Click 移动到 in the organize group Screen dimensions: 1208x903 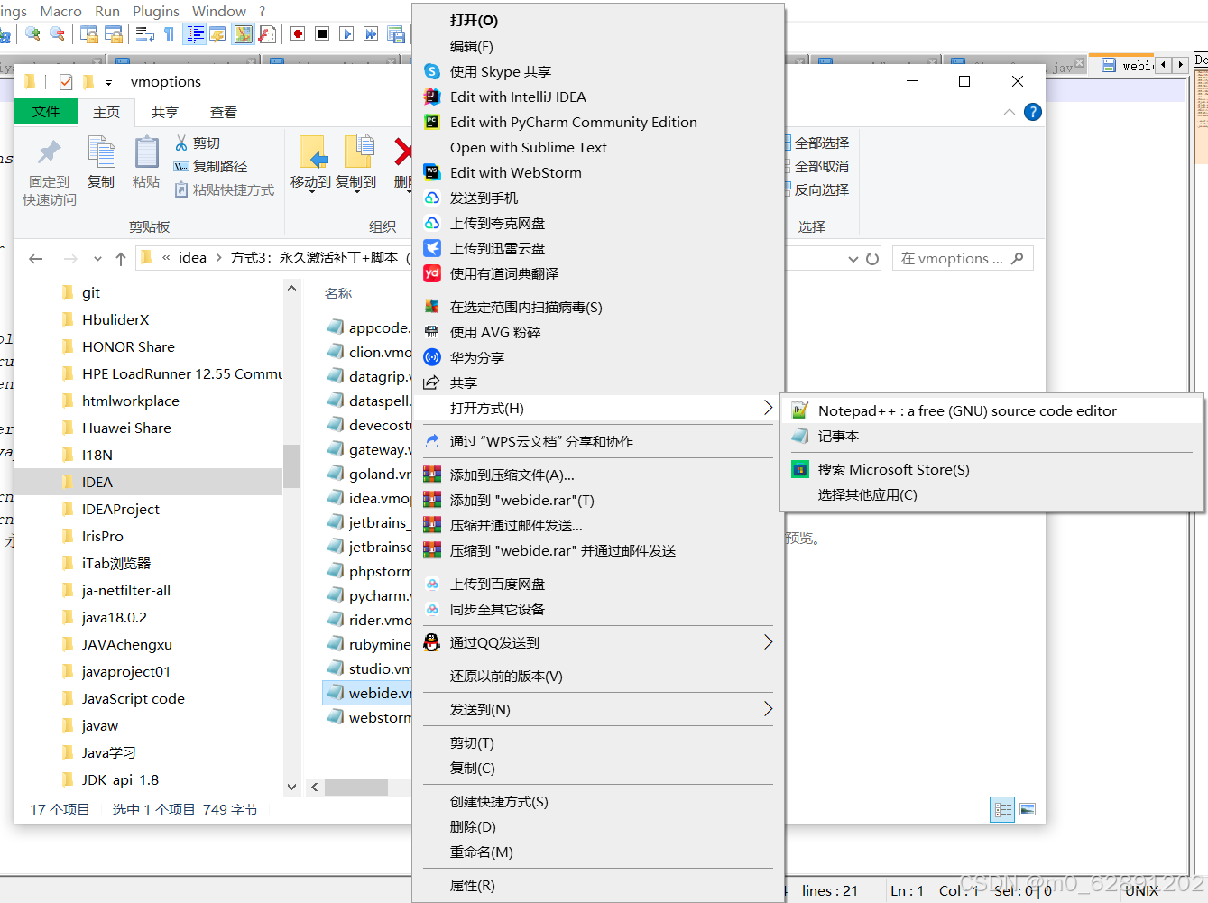pyautogui.click(x=311, y=162)
